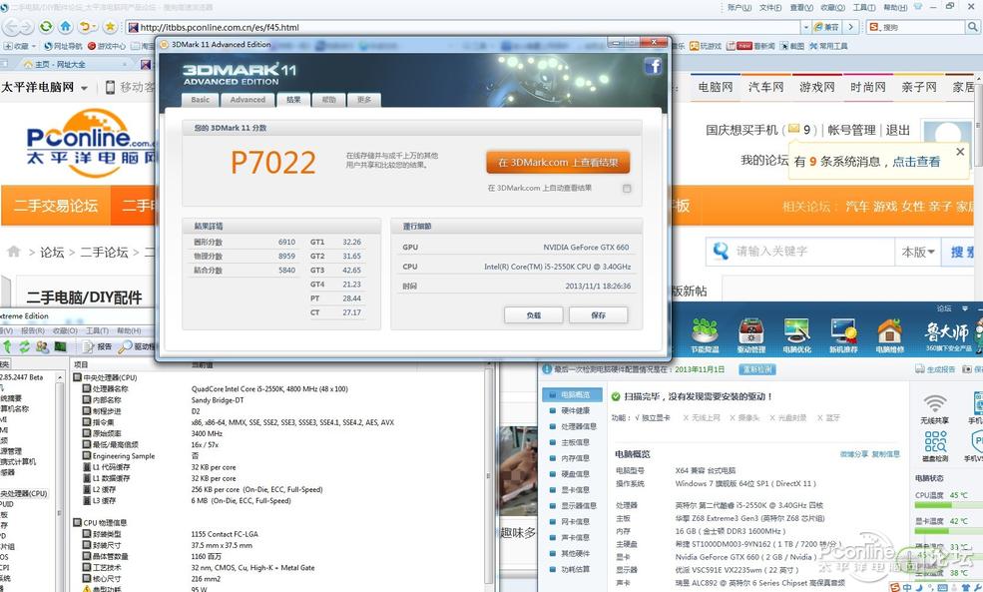Collapse 中央处理器(CPU) node in AIDA64

click(77, 377)
